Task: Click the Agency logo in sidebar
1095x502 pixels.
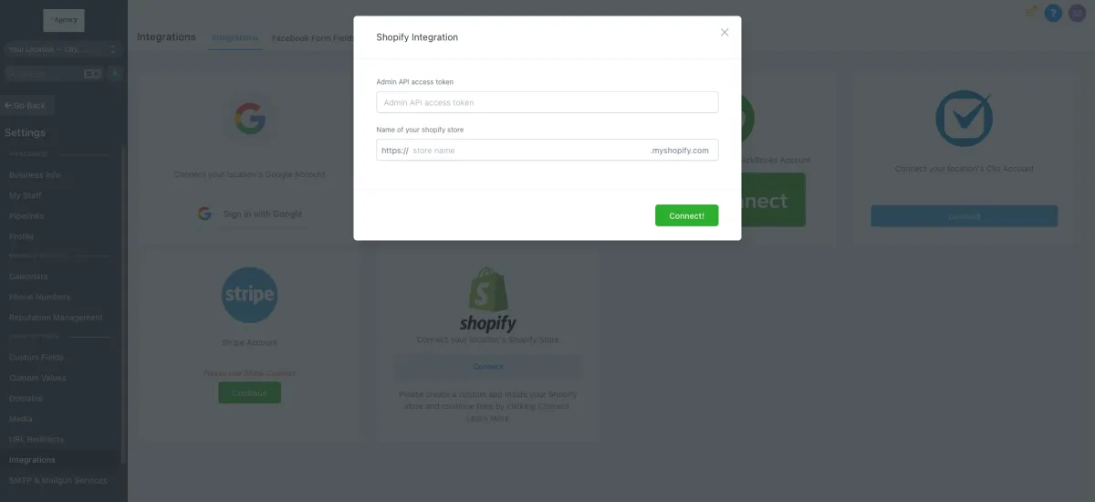Action: [63, 20]
